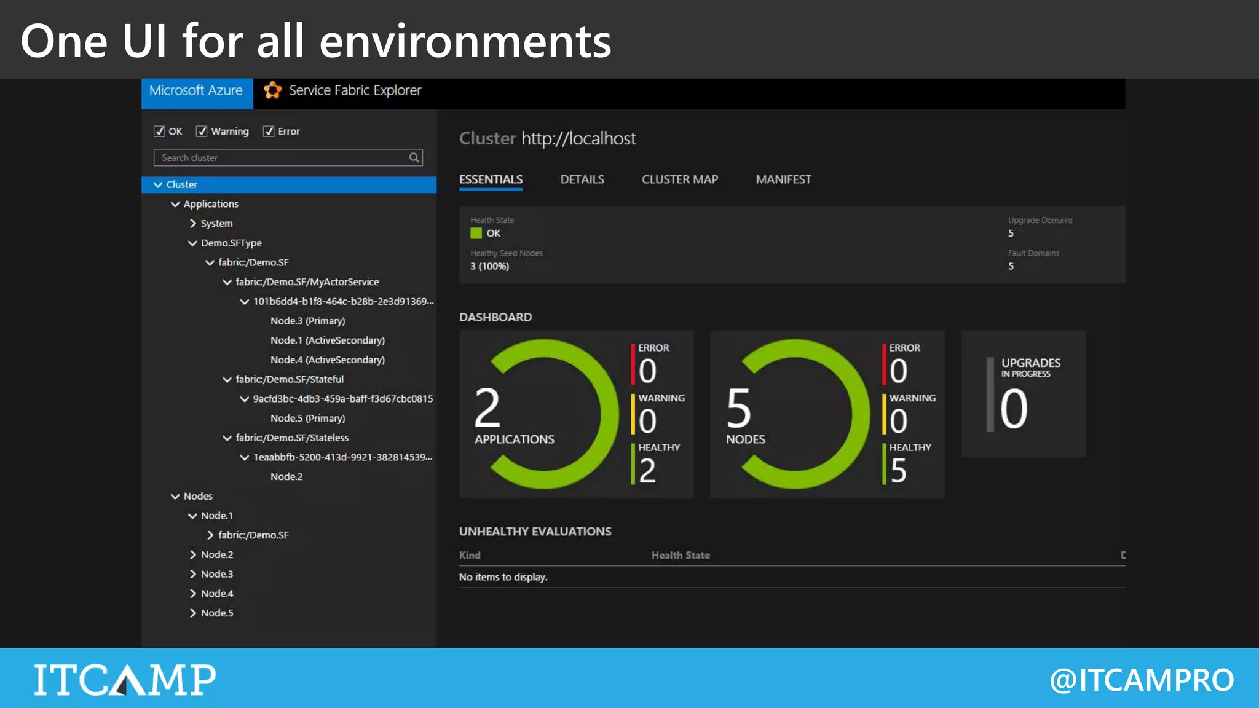Image resolution: width=1259 pixels, height=708 pixels.
Task: Click the @ITCAMPRO handle in the footer
Action: 1142,680
